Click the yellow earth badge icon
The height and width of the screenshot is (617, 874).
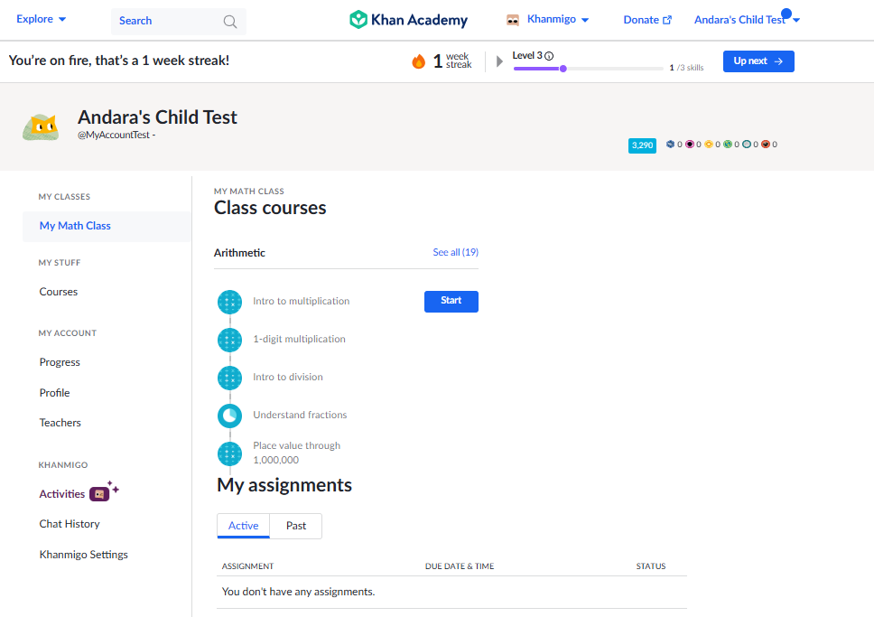pos(709,144)
